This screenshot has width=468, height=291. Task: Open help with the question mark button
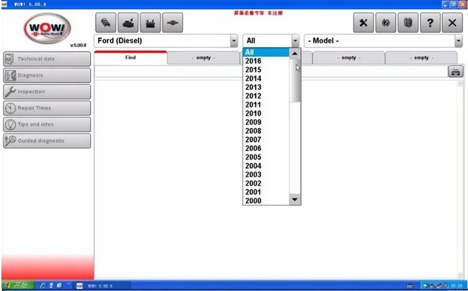[x=430, y=22]
